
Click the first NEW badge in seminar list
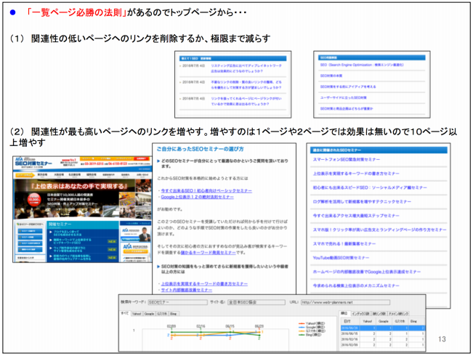112,242
